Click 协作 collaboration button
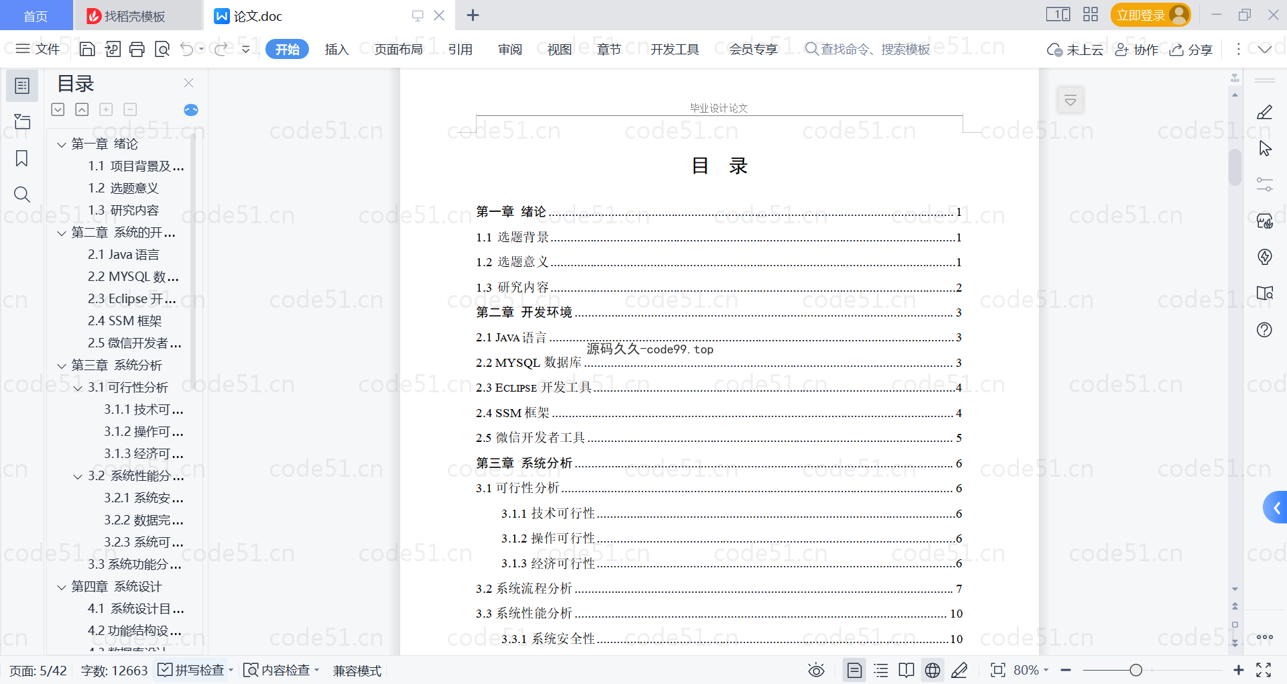The height and width of the screenshot is (684, 1287). 1136,49
